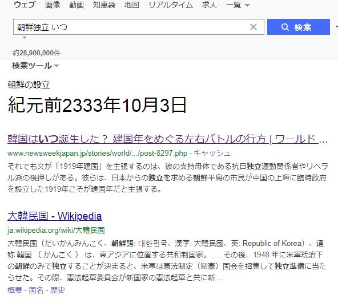Open the 概要 sublink under Wikipedia result
The height and width of the screenshot is (303, 338).
tap(15, 290)
